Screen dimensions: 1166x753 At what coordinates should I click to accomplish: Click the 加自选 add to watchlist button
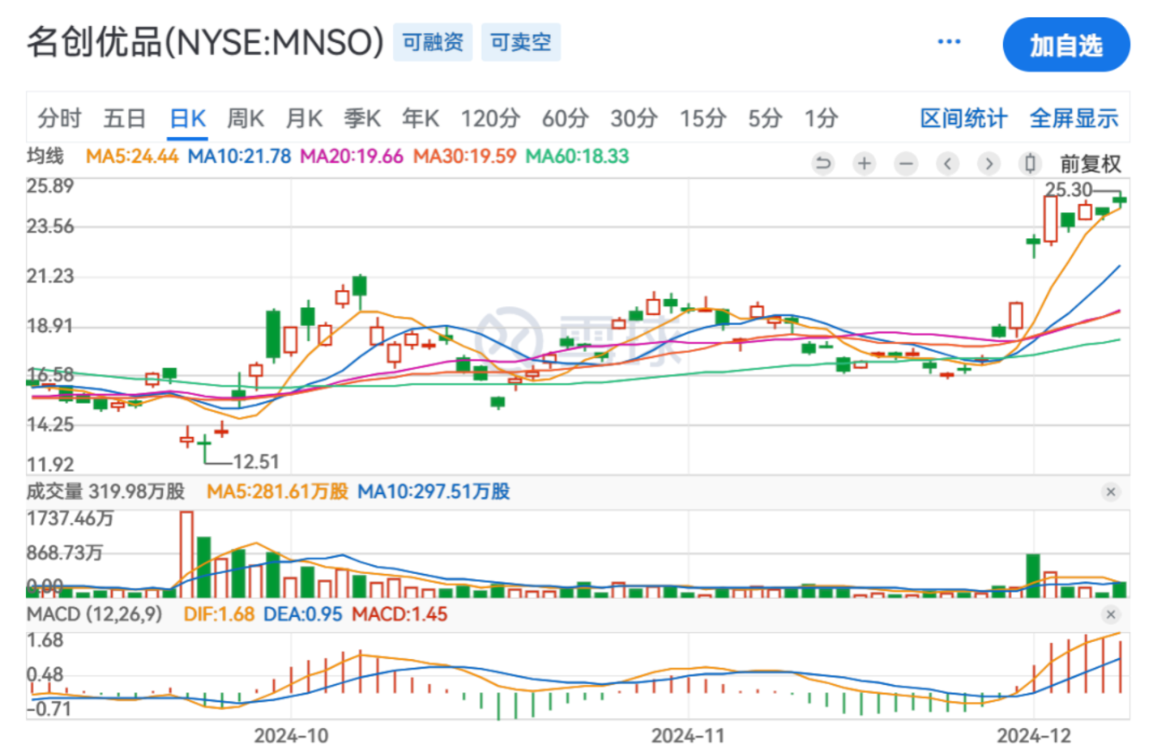(x=1066, y=45)
